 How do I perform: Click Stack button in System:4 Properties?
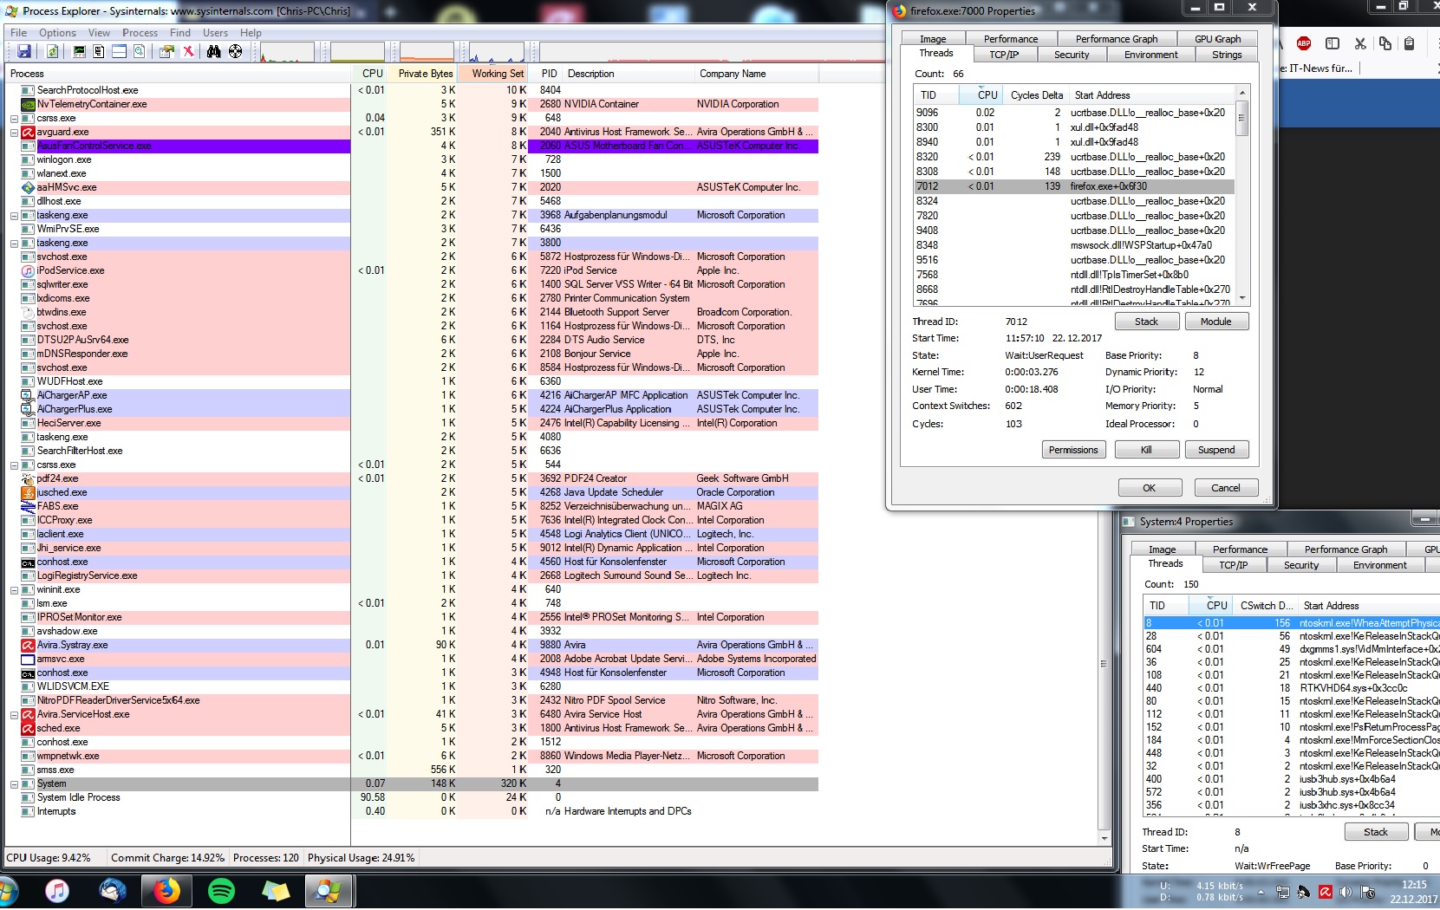1376,832
